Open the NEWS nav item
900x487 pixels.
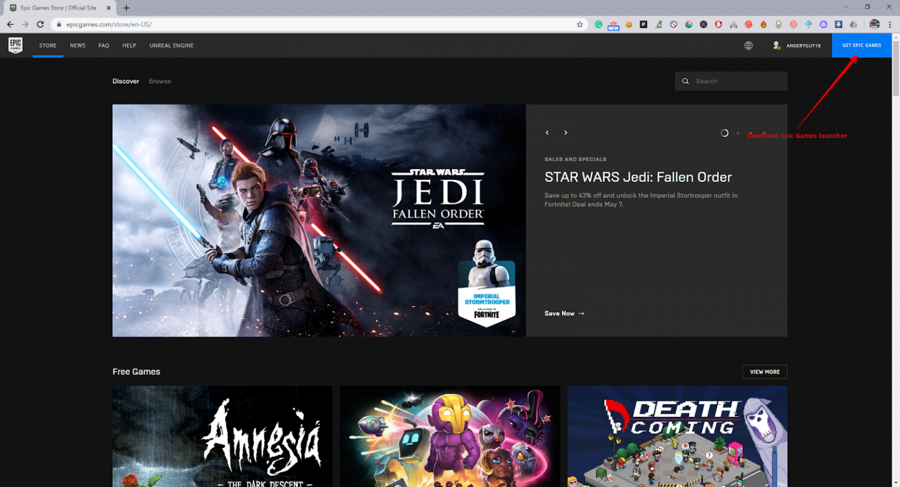pos(78,45)
